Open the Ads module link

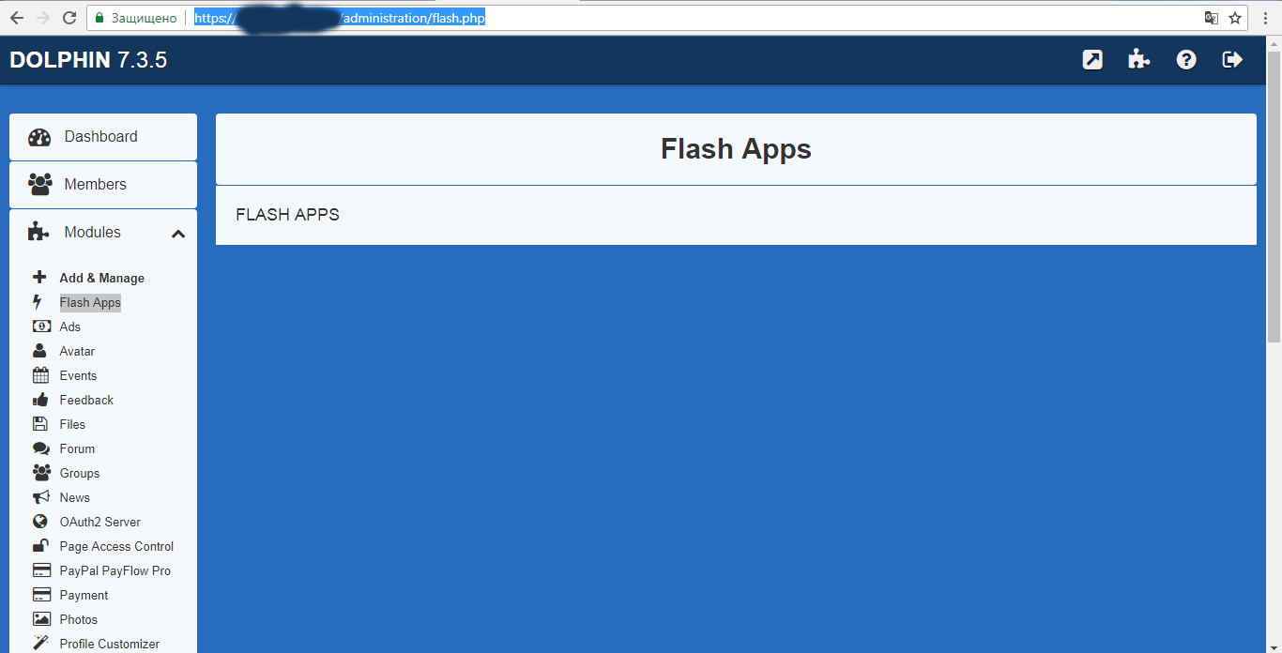[70, 327]
